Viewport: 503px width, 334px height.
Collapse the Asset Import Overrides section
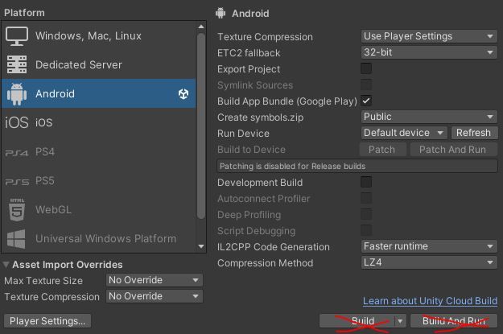tap(6, 265)
